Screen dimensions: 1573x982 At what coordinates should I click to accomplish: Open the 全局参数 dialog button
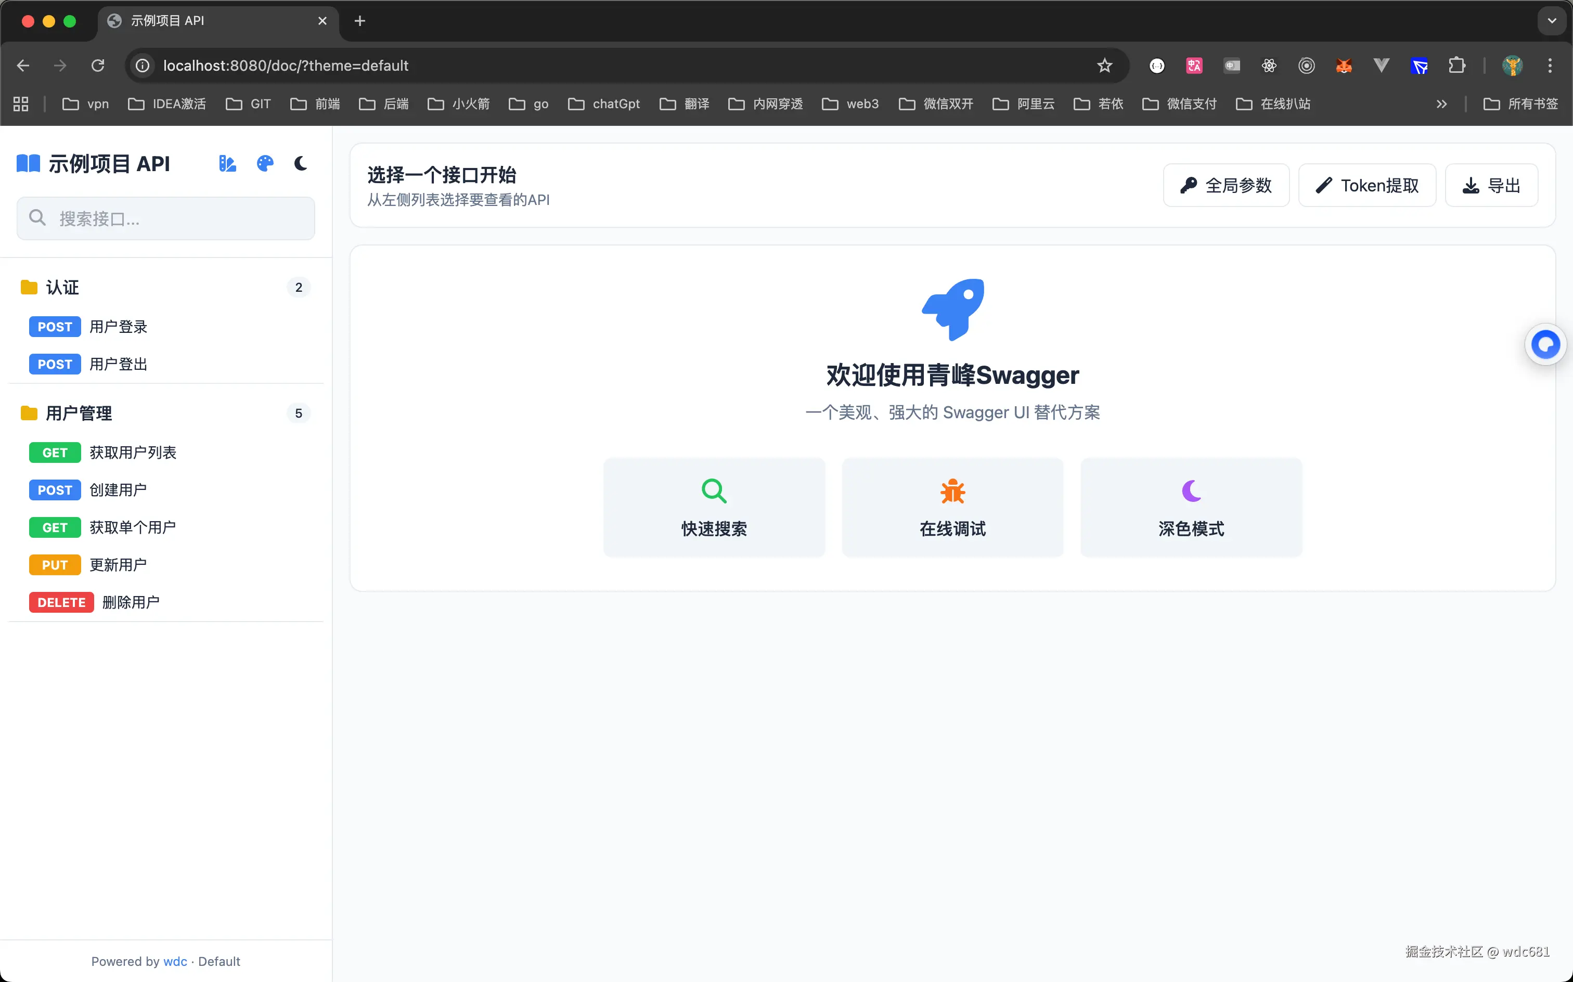[1225, 185]
